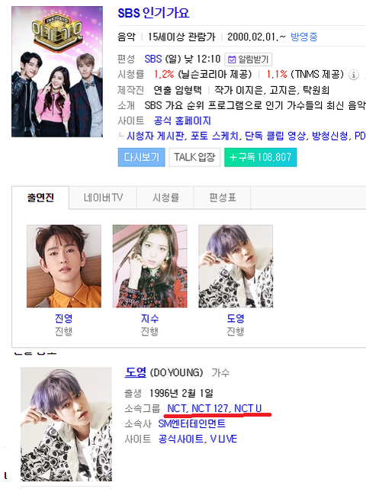The image size is (366, 489).
Task: Switch to the 네이버TV tab
Action: (x=103, y=198)
